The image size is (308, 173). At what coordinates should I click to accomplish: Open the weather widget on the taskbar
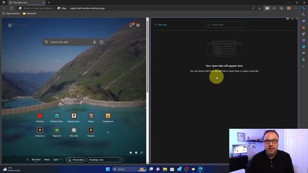(12, 169)
